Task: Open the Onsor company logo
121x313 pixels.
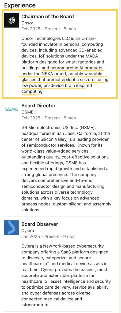Action: point(11,20)
